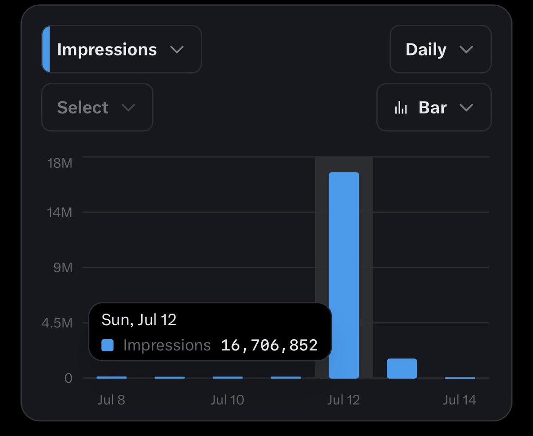
Task: Click the Jul 12 date label
Action: pos(343,400)
